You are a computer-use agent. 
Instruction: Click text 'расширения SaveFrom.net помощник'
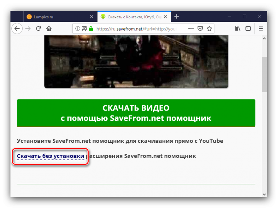[141, 156]
